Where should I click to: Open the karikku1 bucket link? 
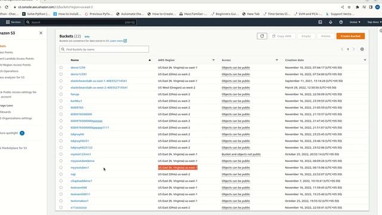tap(76, 101)
